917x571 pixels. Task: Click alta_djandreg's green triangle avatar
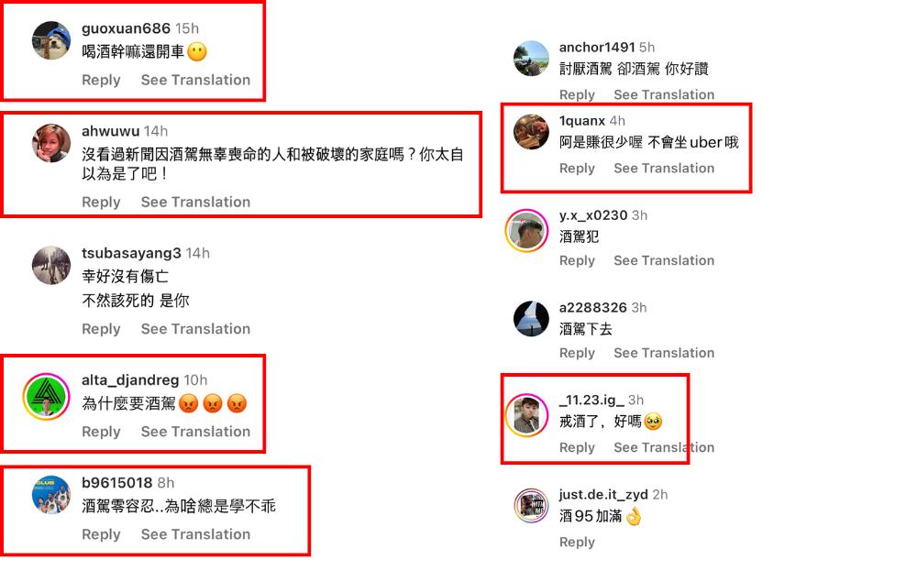coord(46,396)
